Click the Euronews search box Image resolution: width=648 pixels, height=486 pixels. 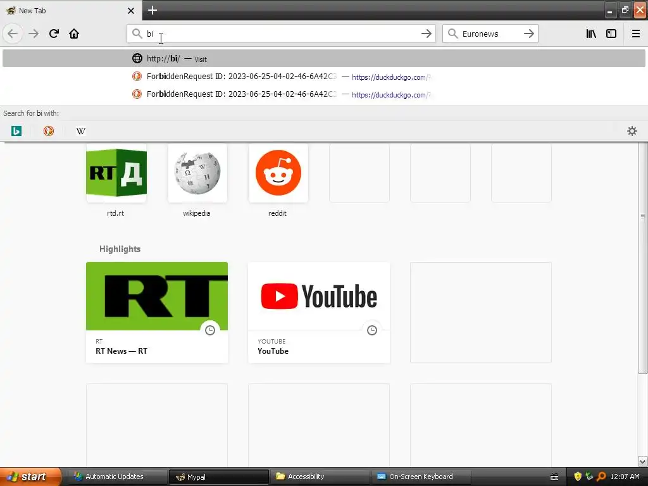pyautogui.click(x=490, y=34)
